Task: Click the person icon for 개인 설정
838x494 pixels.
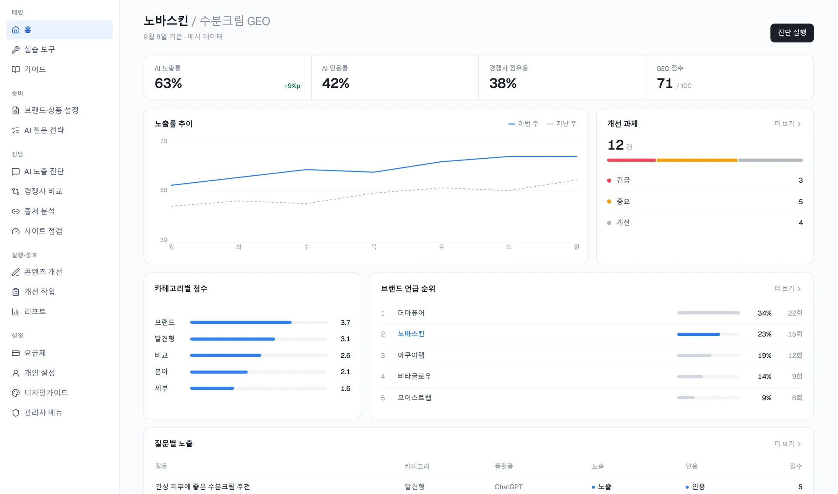Action: coord(16,373)
